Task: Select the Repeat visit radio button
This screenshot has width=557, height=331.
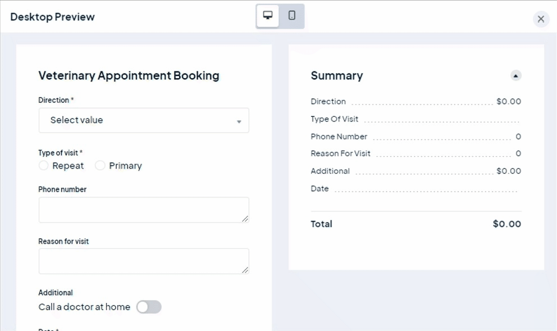Action: click(44, 166)
